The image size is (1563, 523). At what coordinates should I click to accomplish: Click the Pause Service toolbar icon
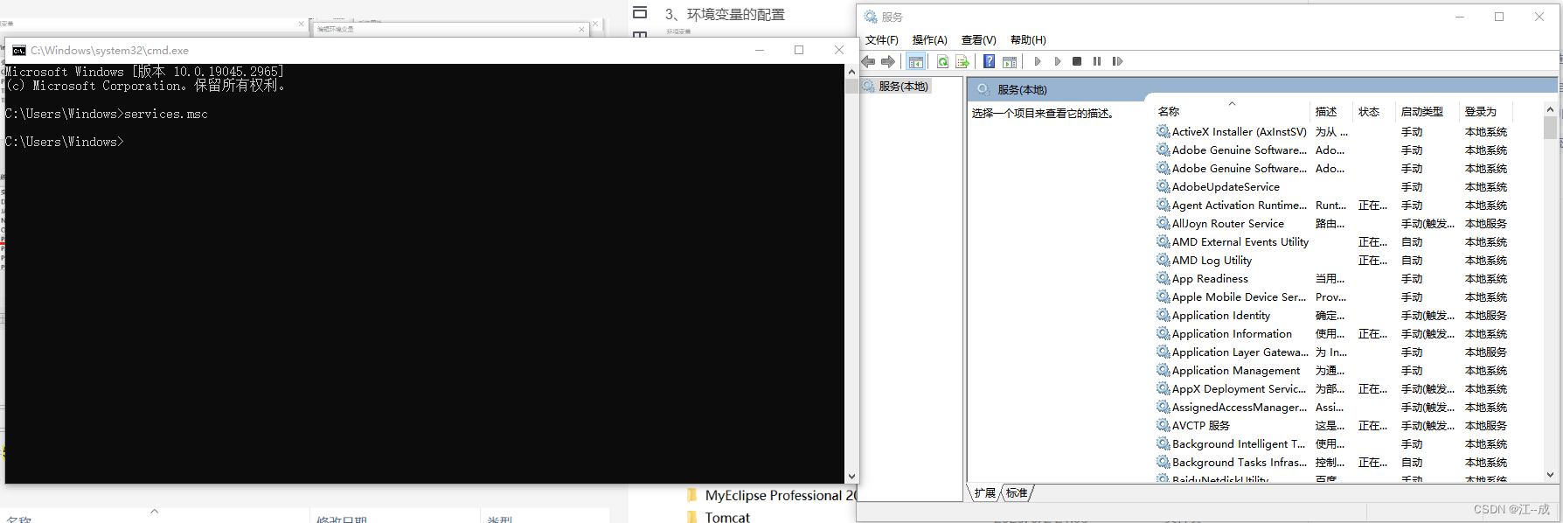coord(1097,61)
